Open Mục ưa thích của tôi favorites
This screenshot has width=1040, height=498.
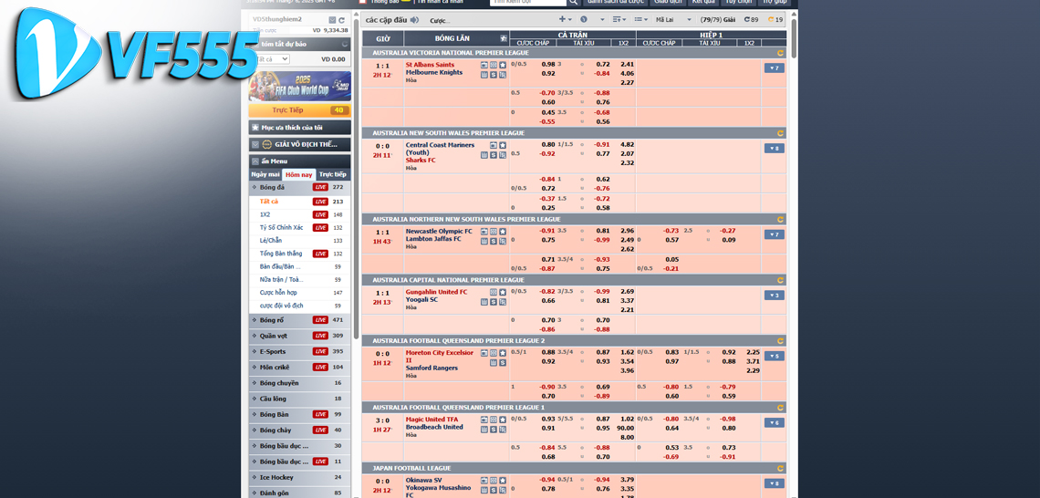click(300, 128)
